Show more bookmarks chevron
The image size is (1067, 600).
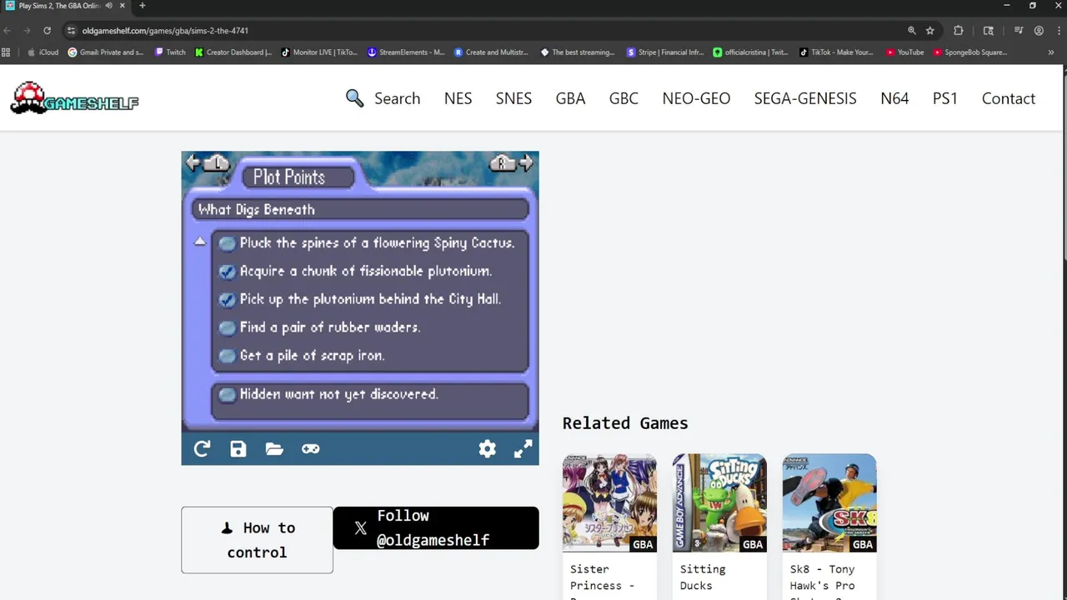[x=1050, y=52]
